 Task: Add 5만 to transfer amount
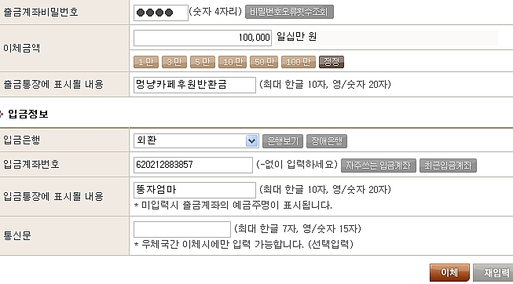pos(203,62)
